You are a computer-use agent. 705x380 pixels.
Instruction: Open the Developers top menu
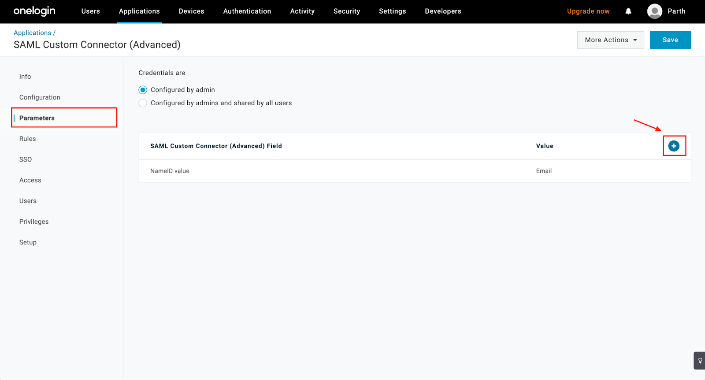443,11
